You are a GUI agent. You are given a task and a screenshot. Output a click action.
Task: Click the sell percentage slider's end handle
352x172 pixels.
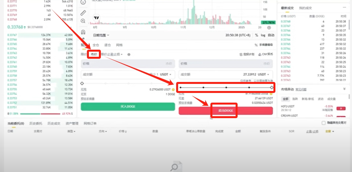pos(272,87)
